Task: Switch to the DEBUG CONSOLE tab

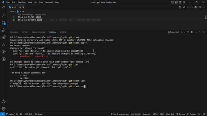Action: coord(38,32)
